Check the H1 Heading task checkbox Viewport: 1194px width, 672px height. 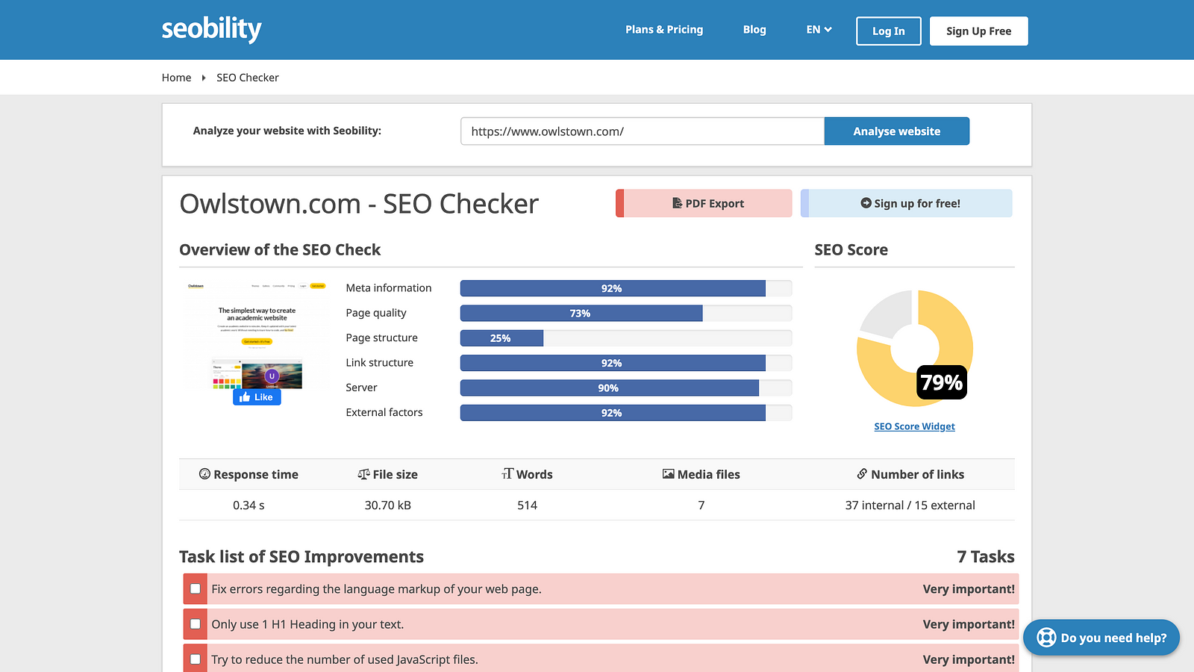click(196, 623)
